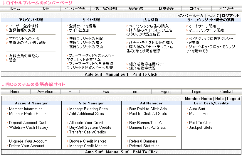Open Allocate Your Credits link
The height and width of the screenshot is (156, 242).
pos(87,123)
